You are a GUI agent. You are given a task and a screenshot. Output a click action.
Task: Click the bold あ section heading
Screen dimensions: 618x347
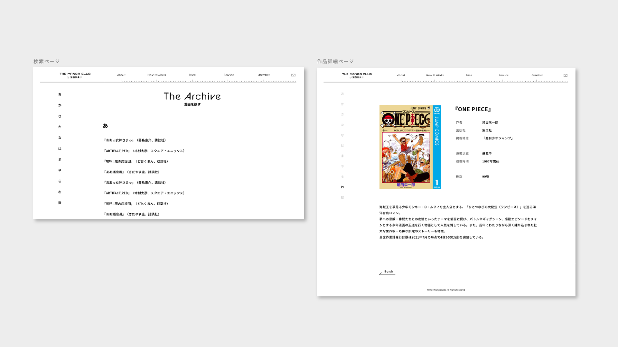[x=105, y=126]
